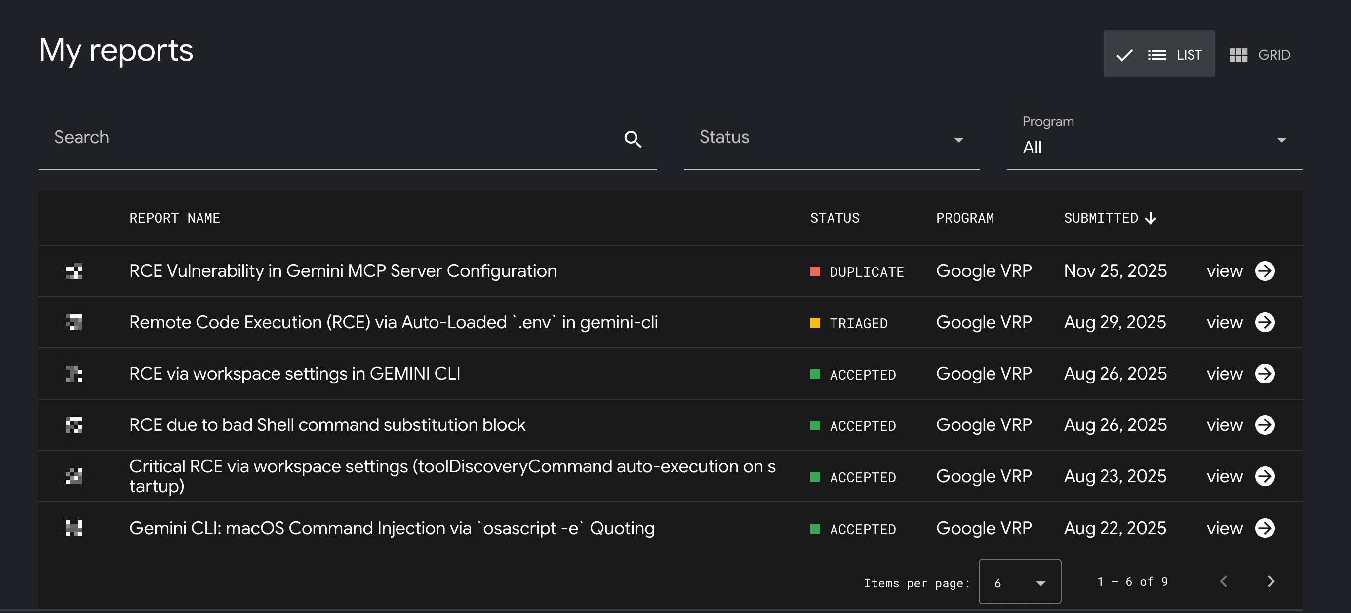Image resolution: width=1351 pixels, height=613 pixels.
Task: Click the next page chevron
Action: 1271,581
